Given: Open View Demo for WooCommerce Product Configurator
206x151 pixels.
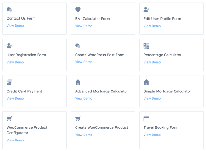Looking at the screenshot, I should click(x=15, y=140).
